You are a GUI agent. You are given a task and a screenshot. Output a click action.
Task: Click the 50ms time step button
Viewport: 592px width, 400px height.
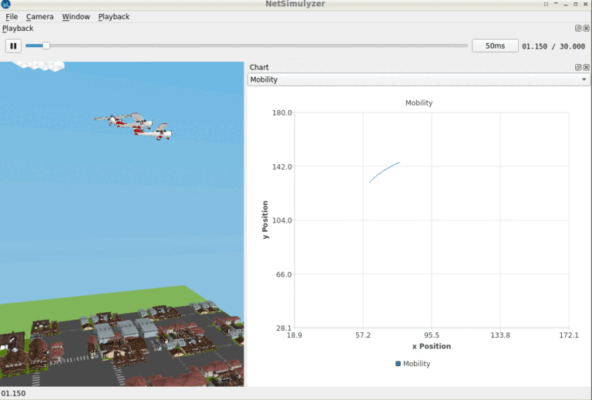495,46
